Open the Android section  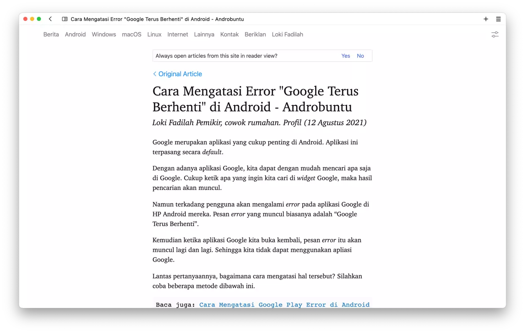coord(75,34)
